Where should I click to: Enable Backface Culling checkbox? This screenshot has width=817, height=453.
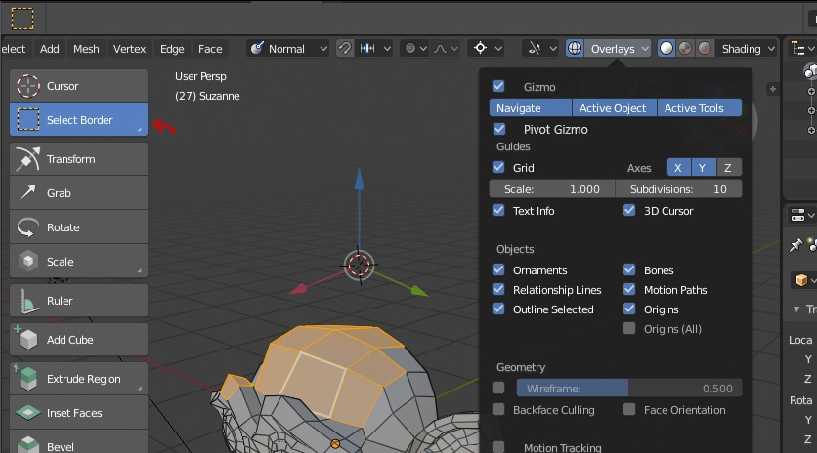(498, 409)
